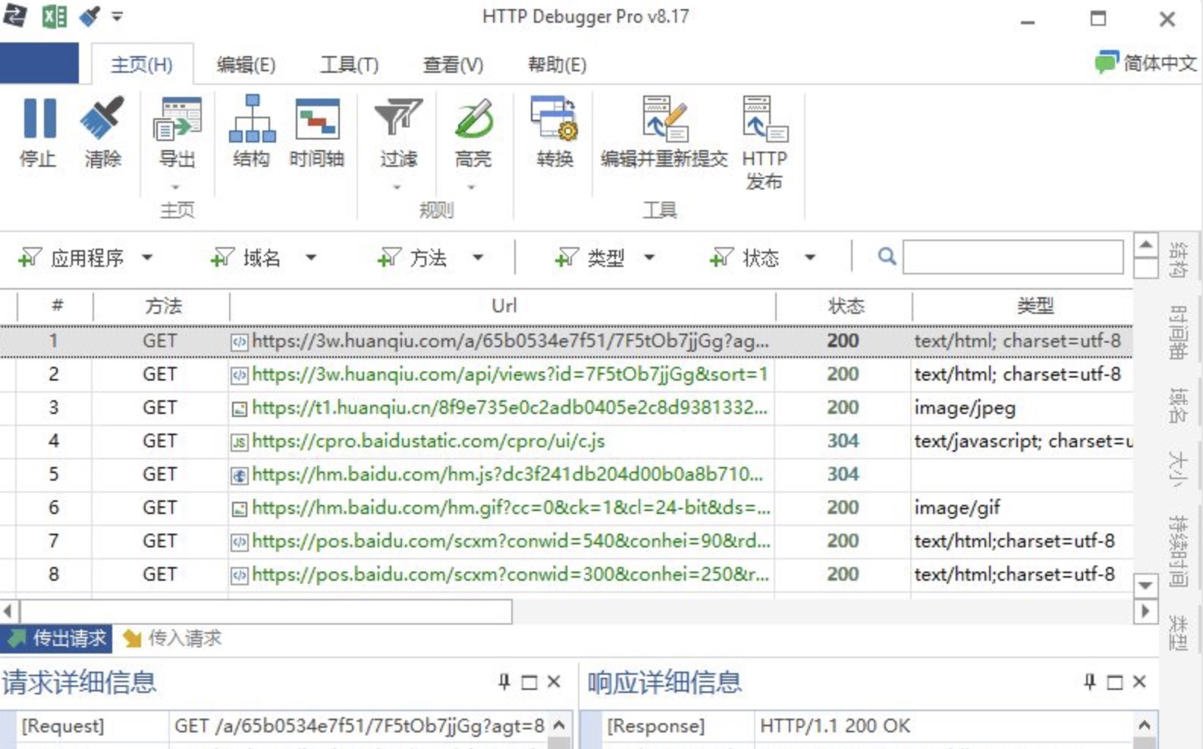Switch to the Home (主页) ribbon tab
This screenshot has height=749, width=1203.
[142, 64]
